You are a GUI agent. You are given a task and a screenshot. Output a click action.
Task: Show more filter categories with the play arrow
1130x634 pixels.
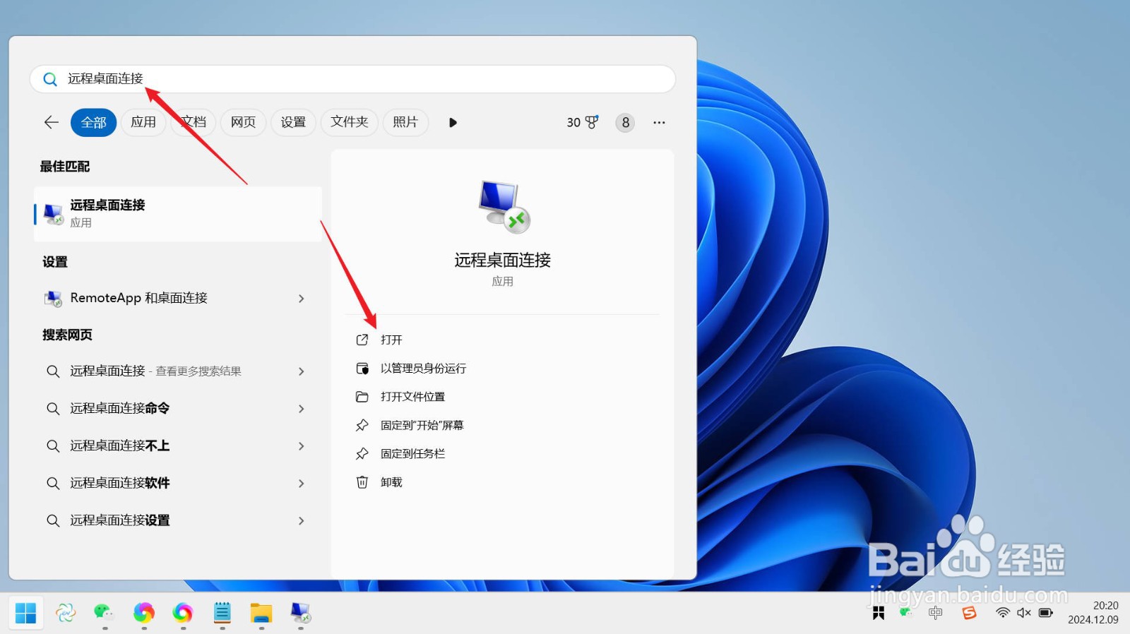pyautogui.click(x=453, y=122)
